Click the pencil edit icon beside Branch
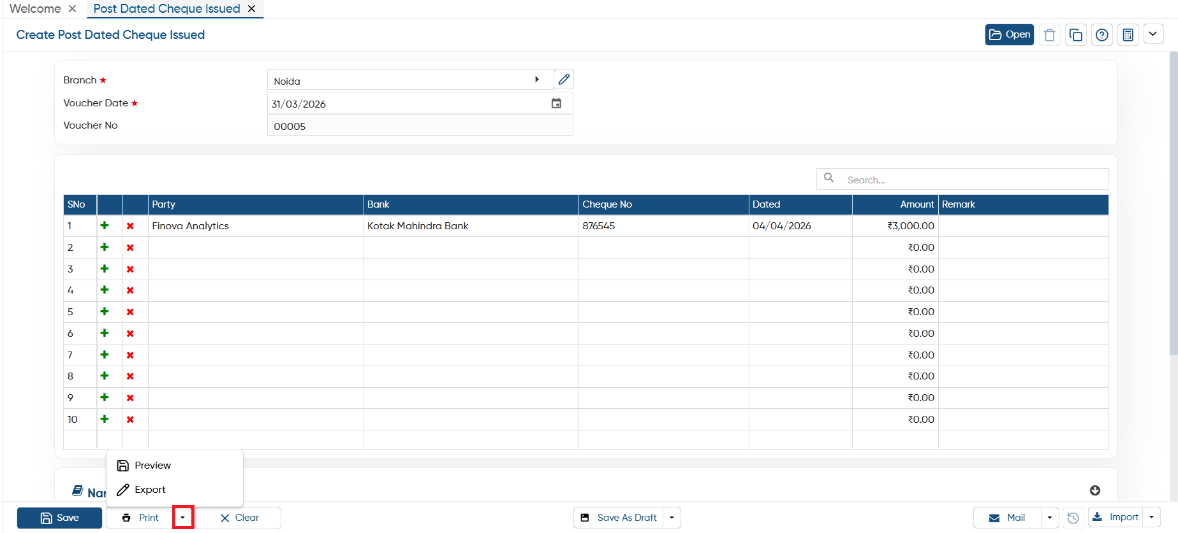This screenshot has width=1178, height=533. [x=564, y=80]
